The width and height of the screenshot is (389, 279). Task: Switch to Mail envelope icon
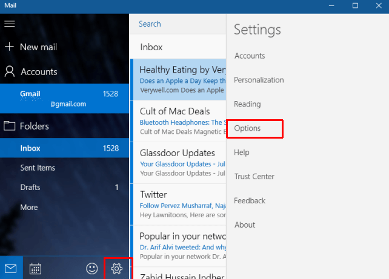pyautogui.click(x=11, y=268)
